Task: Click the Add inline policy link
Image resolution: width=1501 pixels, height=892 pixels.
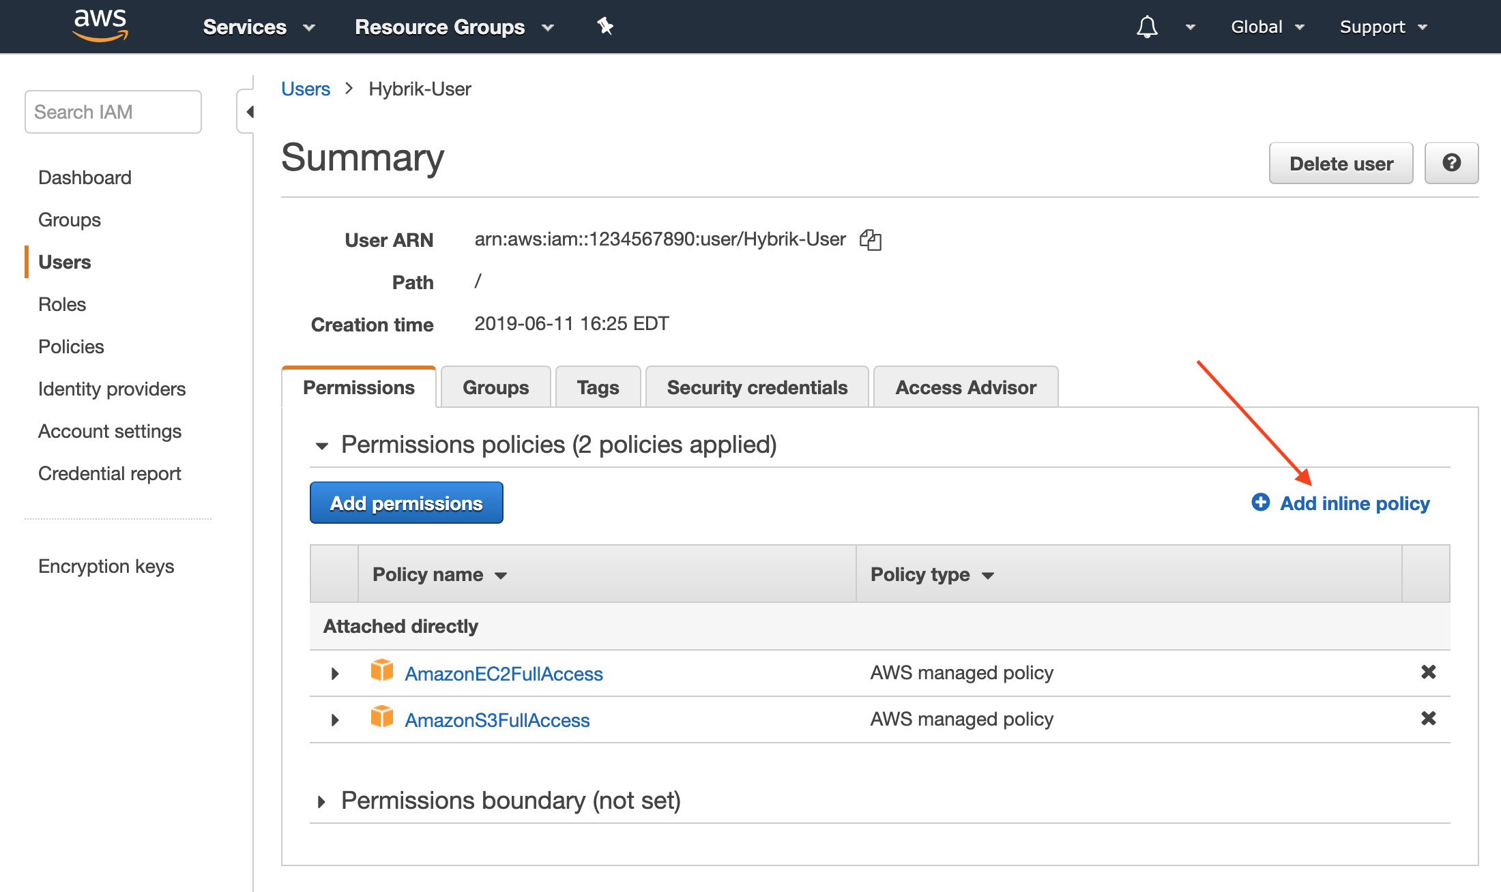Action: [1354, 503]
